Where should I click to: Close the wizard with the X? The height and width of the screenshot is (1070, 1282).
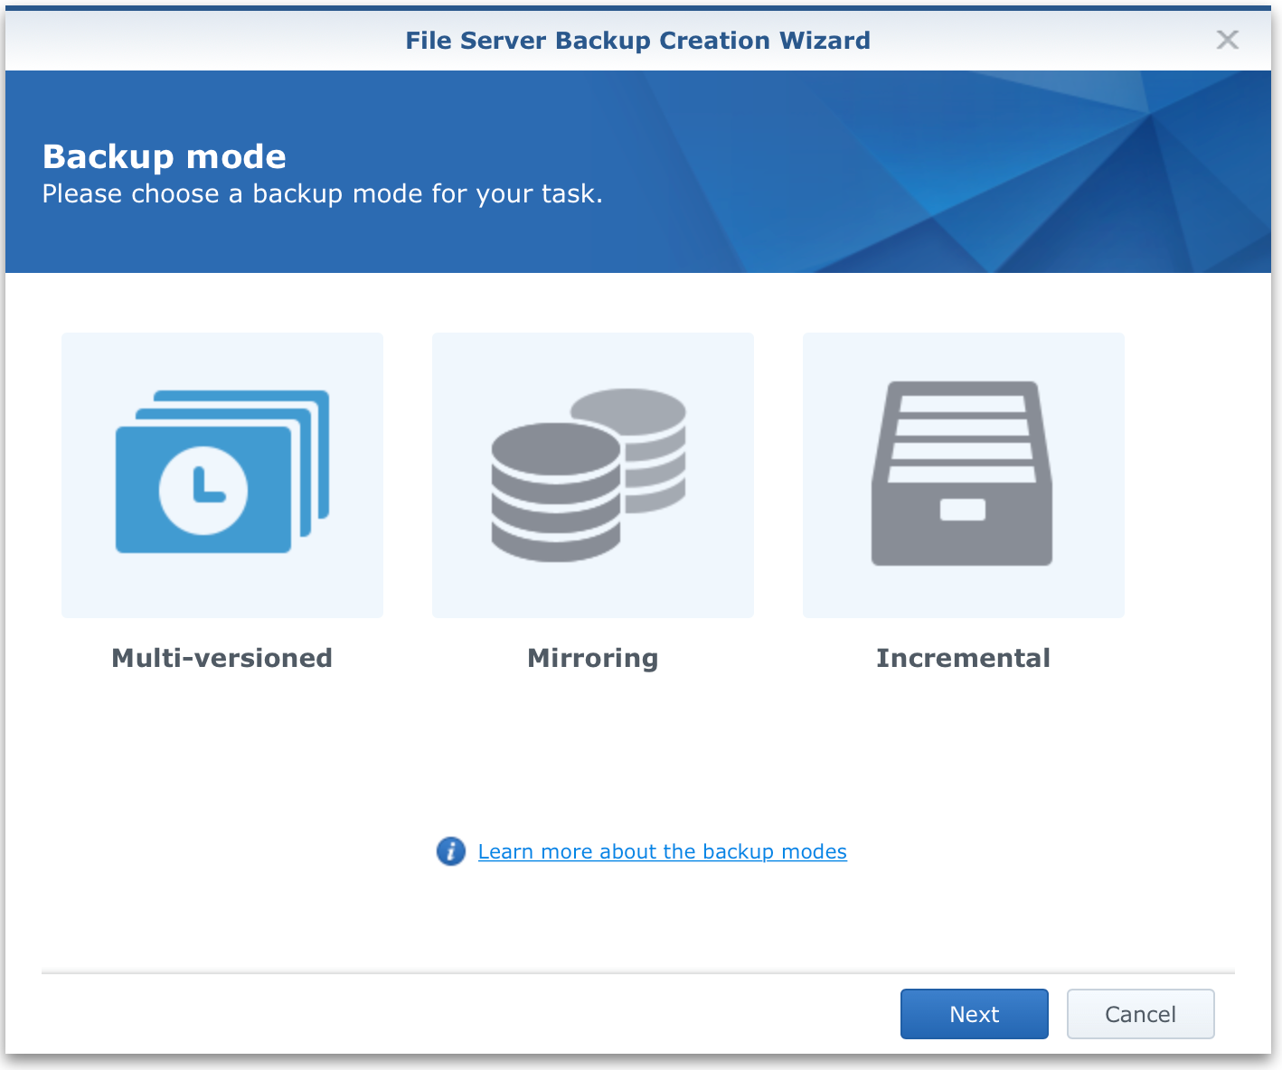click(1227, 40)
